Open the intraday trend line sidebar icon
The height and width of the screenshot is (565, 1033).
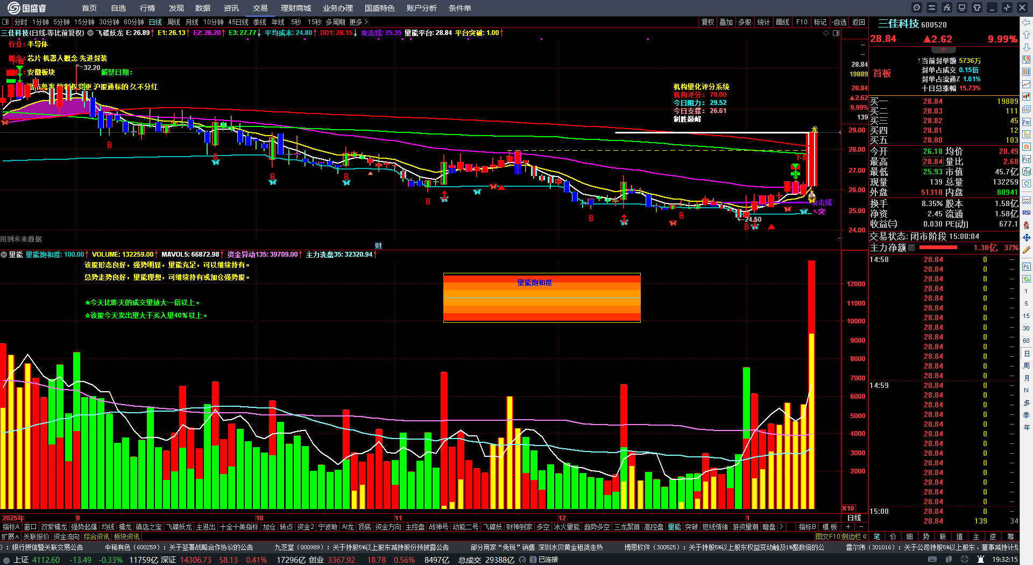click(1027, 84)
